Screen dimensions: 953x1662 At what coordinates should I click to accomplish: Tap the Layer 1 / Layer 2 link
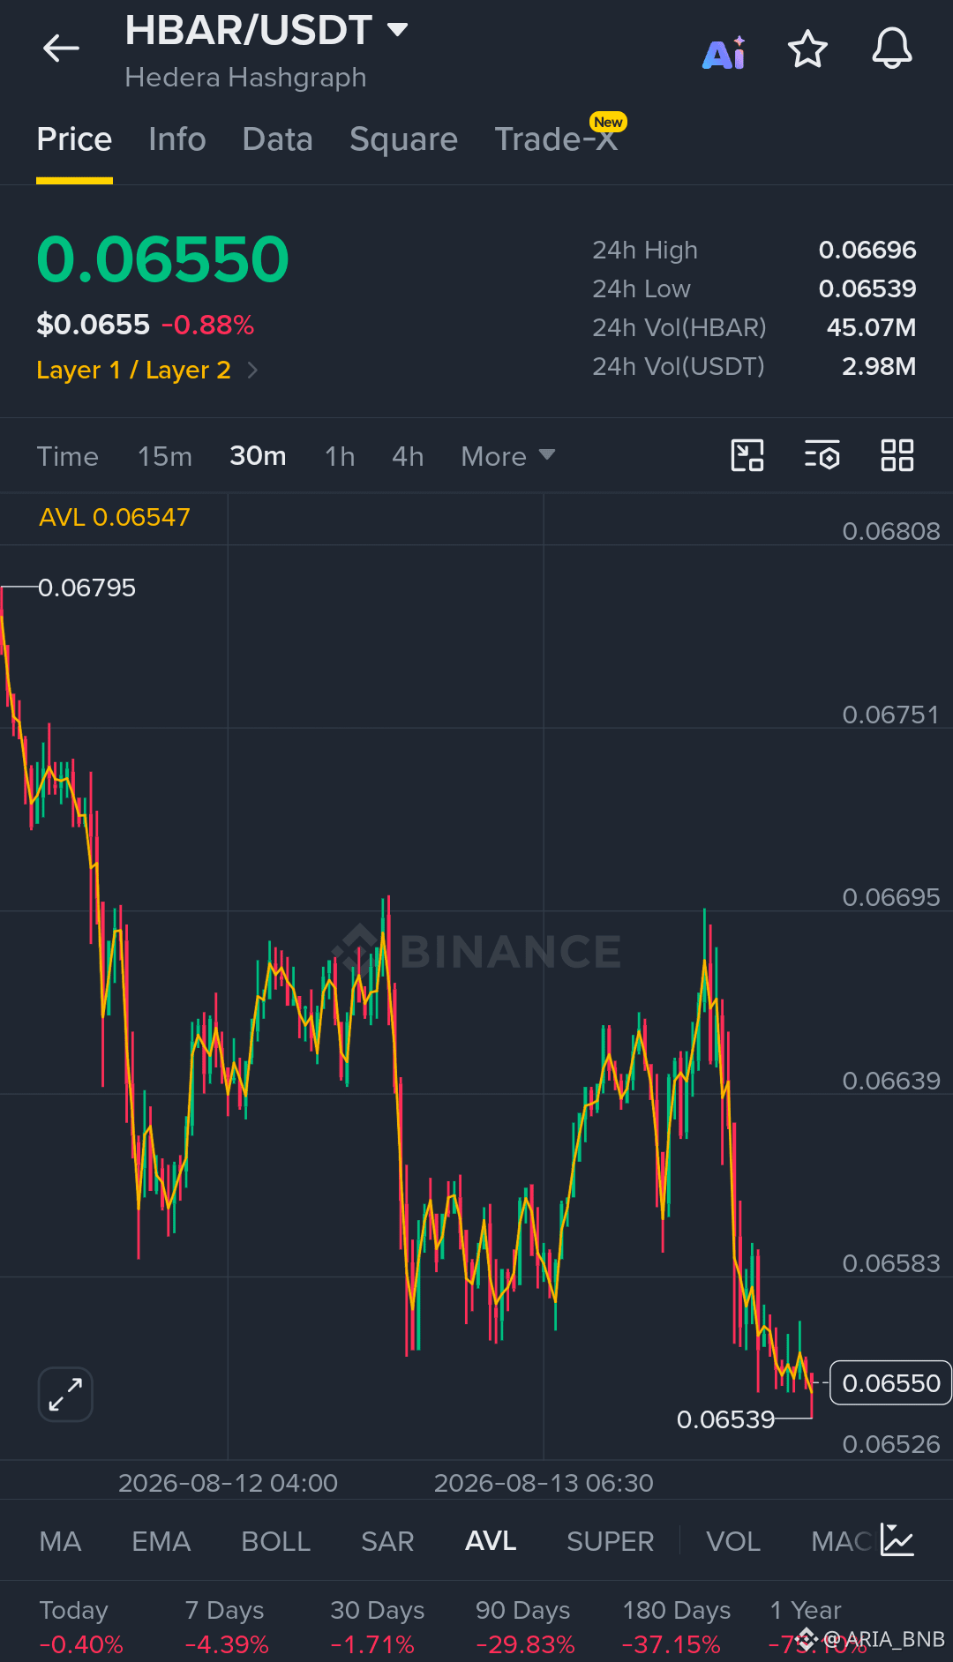coord(133,370)
